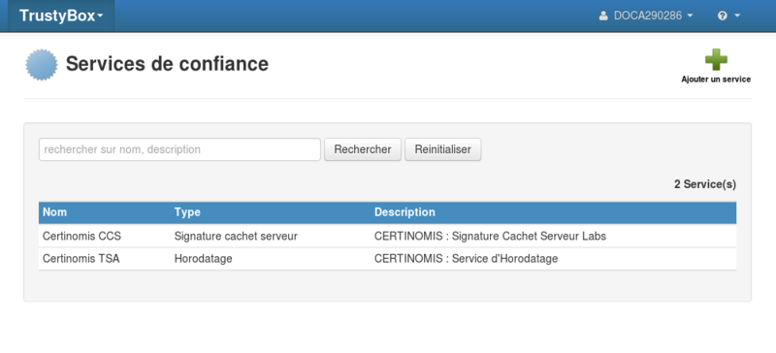Click the green plus Ajouter un service icon

coord(716,60)
